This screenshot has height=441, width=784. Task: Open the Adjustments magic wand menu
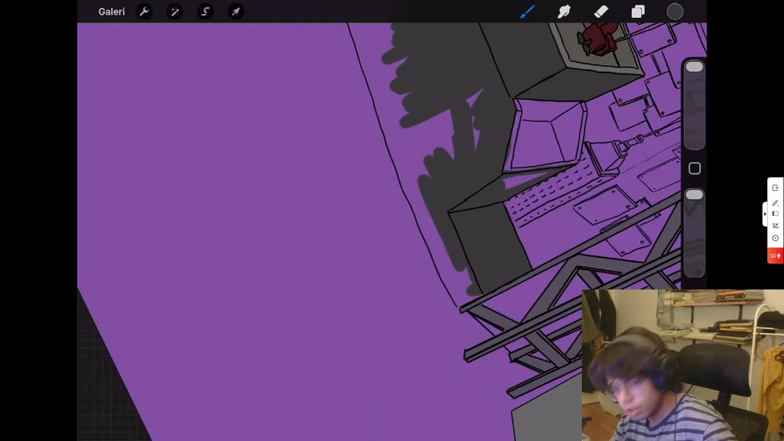tap(175, 12)
